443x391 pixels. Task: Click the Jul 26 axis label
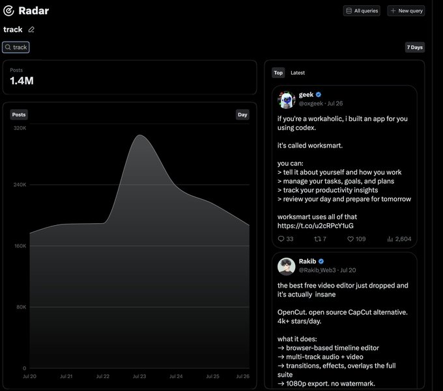[243, 376]
